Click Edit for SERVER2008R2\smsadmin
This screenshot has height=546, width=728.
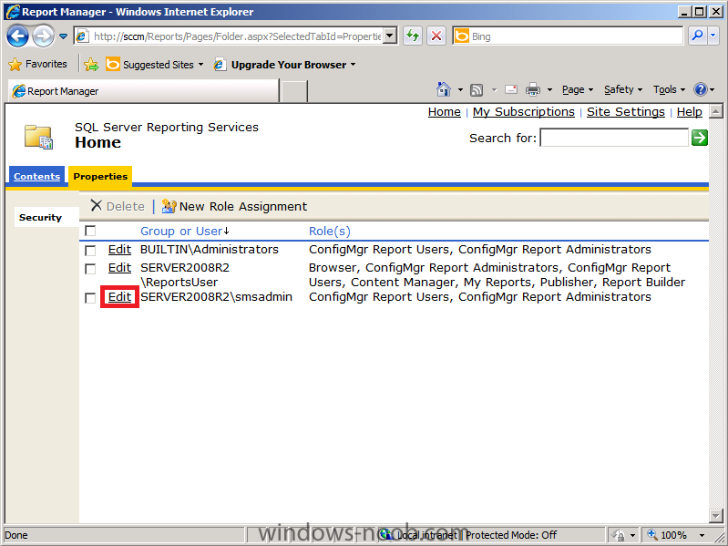[x=119, y=297]
